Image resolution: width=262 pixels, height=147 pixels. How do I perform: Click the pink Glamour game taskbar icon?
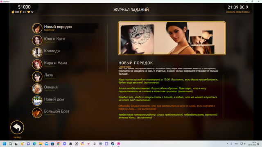coord(118,144)
